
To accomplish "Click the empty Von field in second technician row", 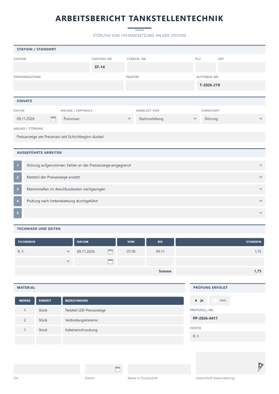I will [131, 262].
